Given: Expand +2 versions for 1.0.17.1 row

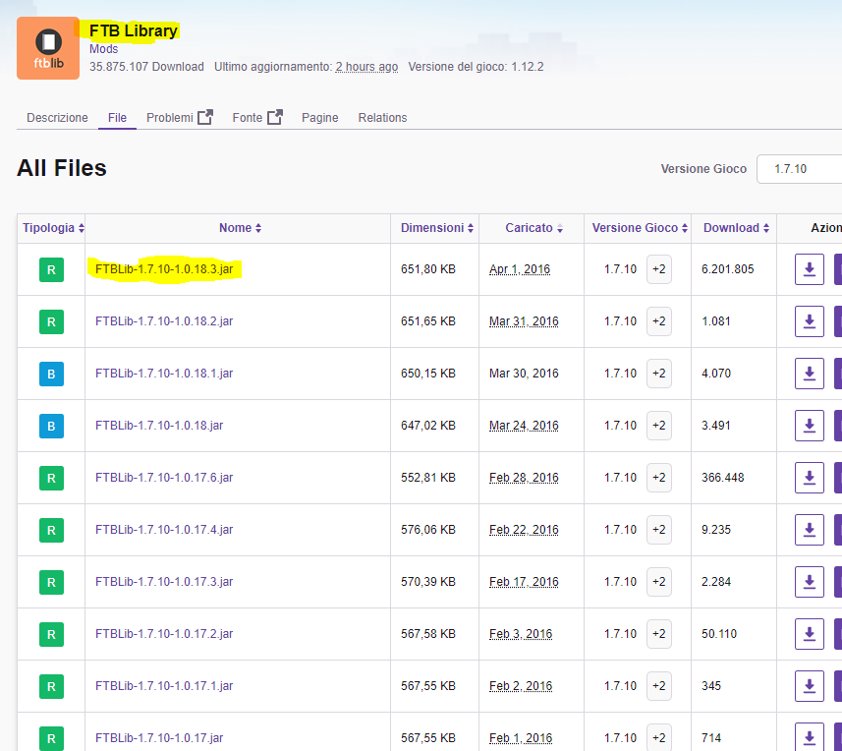Looking at the screenshot, I should tap(659, 686).
